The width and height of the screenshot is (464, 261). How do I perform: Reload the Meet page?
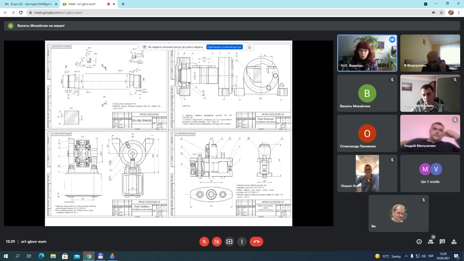coord(21,12)
